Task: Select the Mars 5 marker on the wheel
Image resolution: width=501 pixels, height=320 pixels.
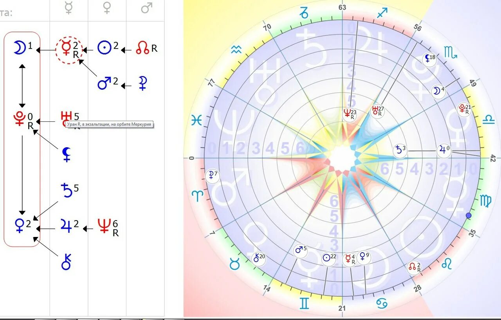Action: pos(301,250)
